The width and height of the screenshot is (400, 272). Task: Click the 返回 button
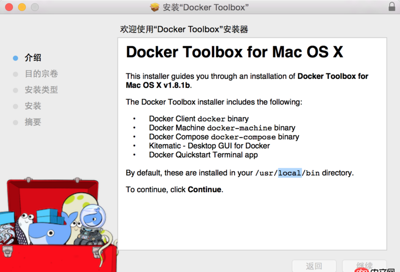point(314,266)
